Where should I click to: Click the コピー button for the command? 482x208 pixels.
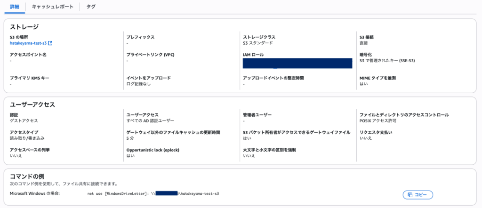tap(418, 195)
